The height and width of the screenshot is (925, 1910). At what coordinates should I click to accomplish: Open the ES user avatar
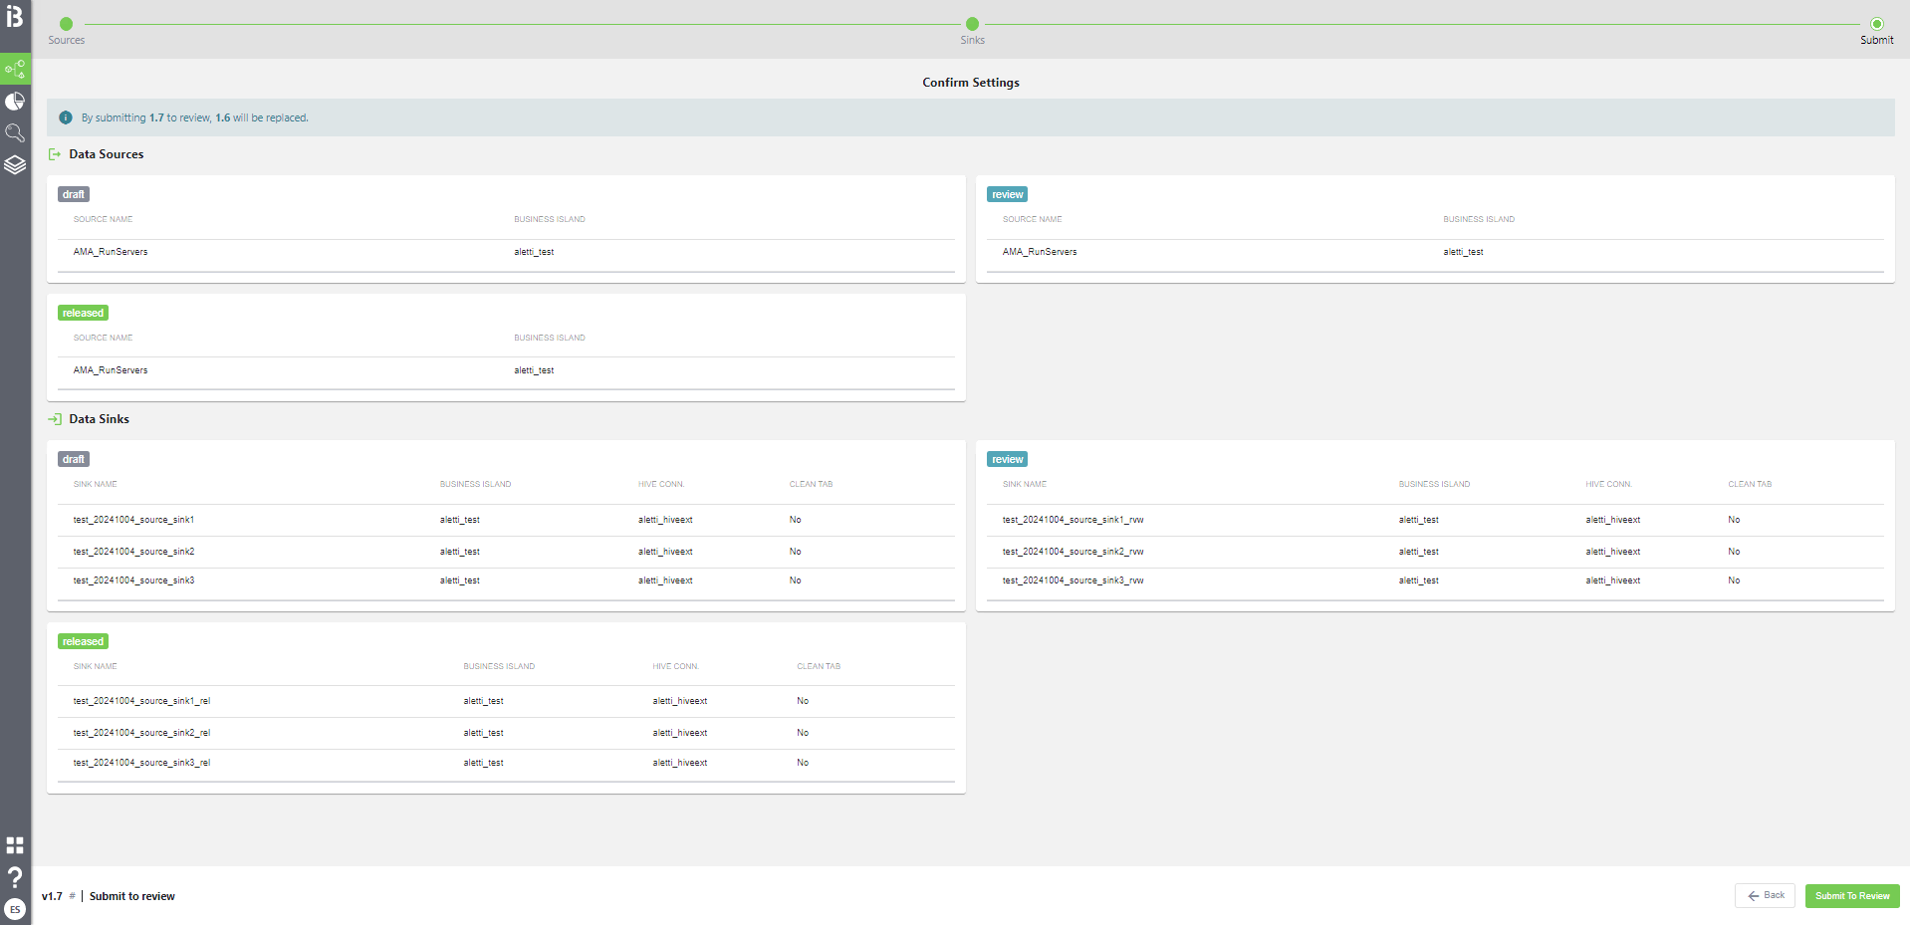(x=15, y=909)
